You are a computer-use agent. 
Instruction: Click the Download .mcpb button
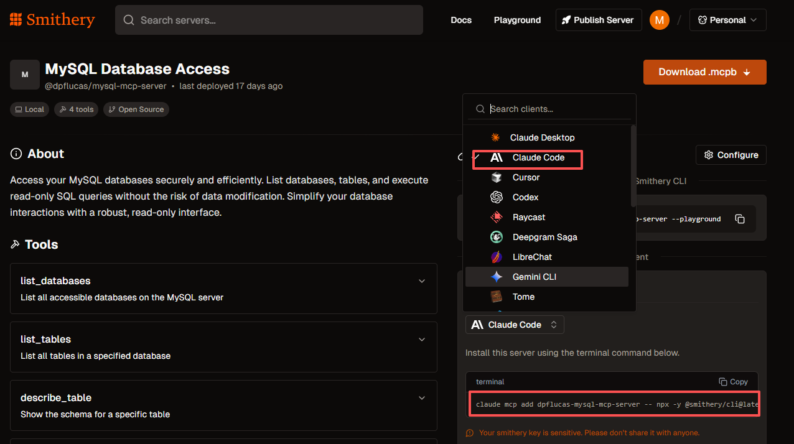[704, 72]
